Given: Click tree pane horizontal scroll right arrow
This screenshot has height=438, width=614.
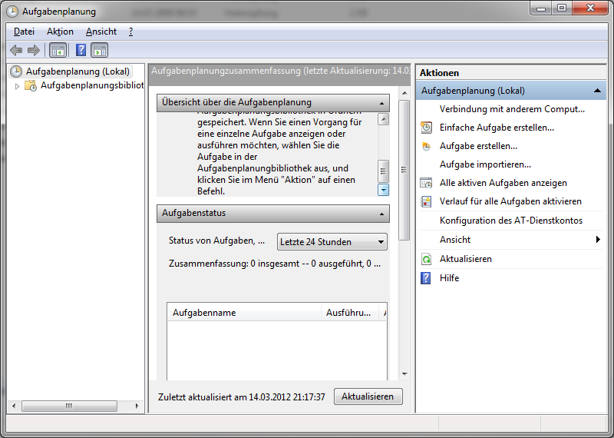Looking at the screenshot, I should click(x=137, y=406).
